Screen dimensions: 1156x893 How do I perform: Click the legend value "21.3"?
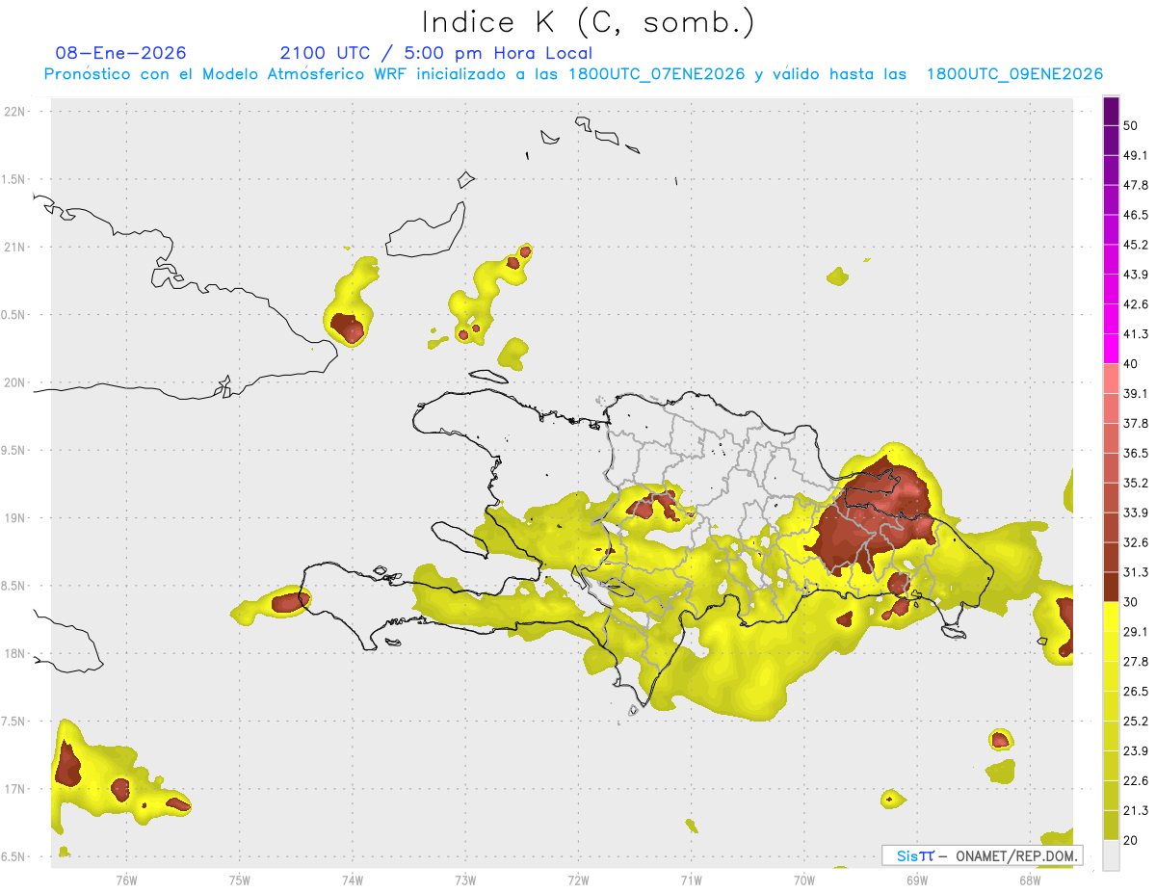1136,811
